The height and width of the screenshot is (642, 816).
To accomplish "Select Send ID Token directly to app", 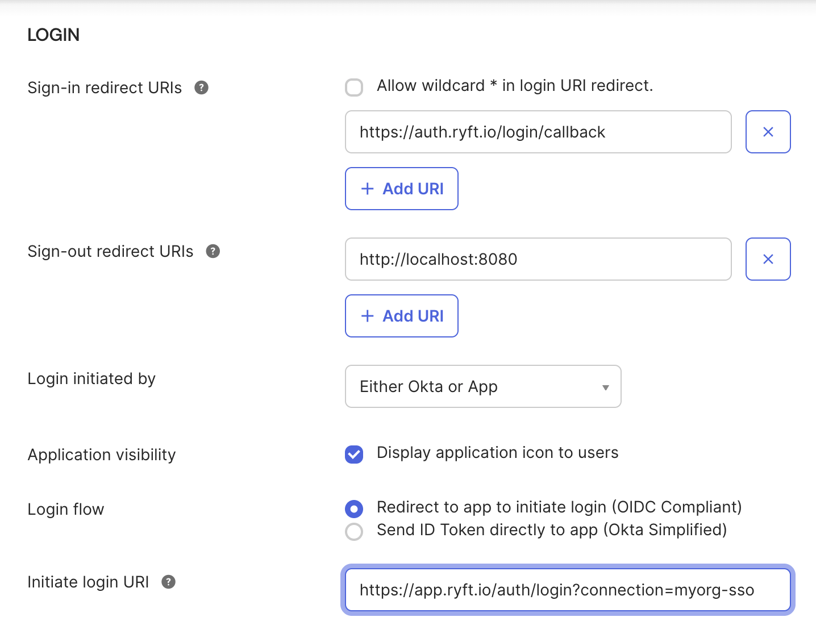I will pos(354,531).
